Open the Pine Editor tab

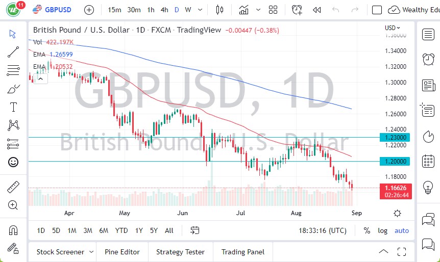[122, 252]
